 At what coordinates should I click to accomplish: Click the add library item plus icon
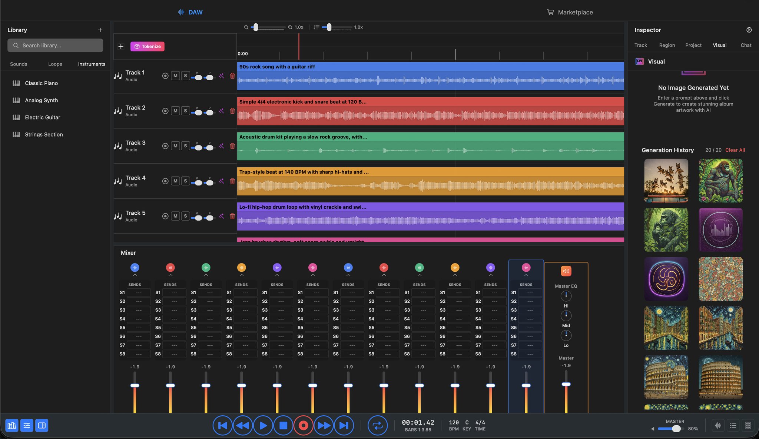[100, 30]
